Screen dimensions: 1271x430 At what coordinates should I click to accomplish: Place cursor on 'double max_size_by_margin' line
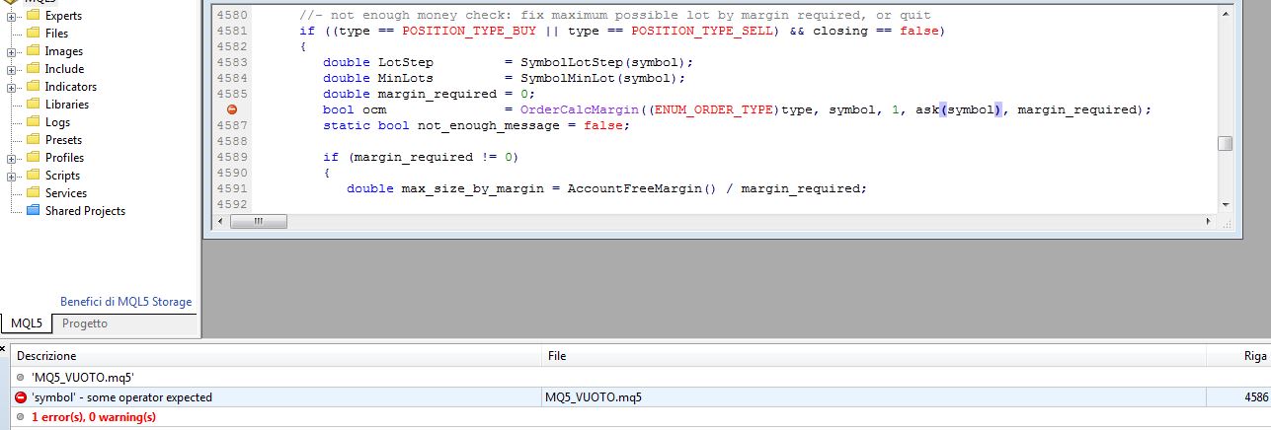pos(606,188)
